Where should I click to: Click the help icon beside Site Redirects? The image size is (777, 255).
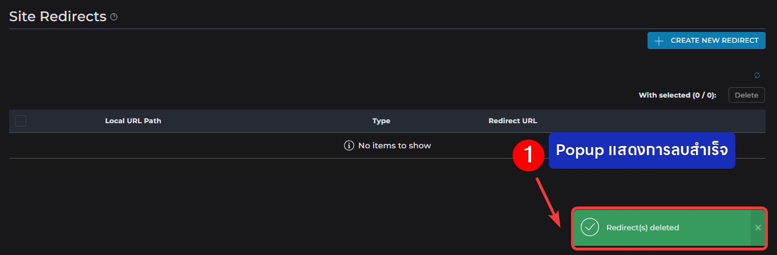114,17
